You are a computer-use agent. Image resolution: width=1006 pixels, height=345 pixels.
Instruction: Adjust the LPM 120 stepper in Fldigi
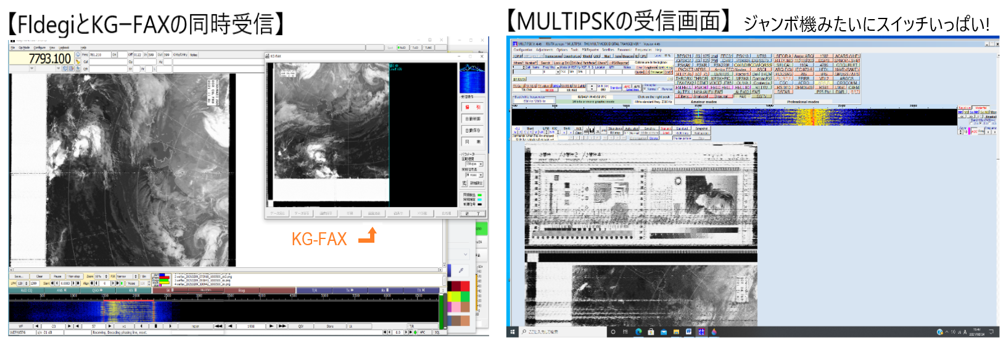coord(26,283)
